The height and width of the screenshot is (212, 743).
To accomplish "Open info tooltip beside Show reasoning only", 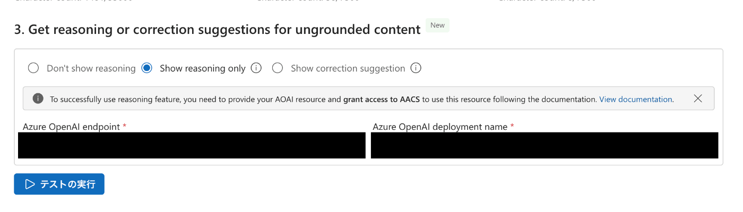I will tap(256, 68).
